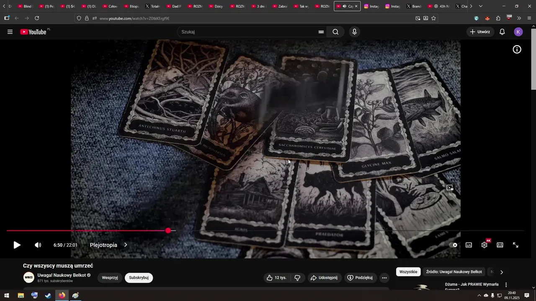Screen dimensions: 536x301
Task: Switch to theater mode
Action: pos(500,245)
